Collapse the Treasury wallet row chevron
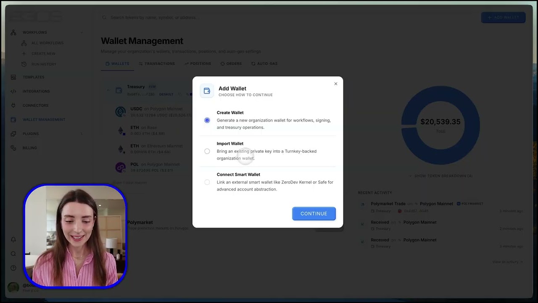This screenshot has width=538, height=303. coord(108,90)
